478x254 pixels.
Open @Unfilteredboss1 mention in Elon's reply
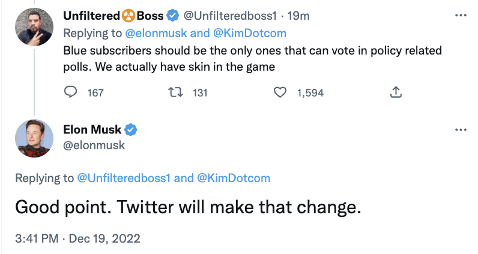tap(125, 178)
